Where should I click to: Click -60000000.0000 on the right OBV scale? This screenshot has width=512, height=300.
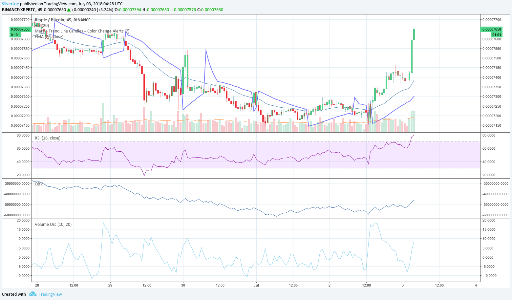(496, 215)
